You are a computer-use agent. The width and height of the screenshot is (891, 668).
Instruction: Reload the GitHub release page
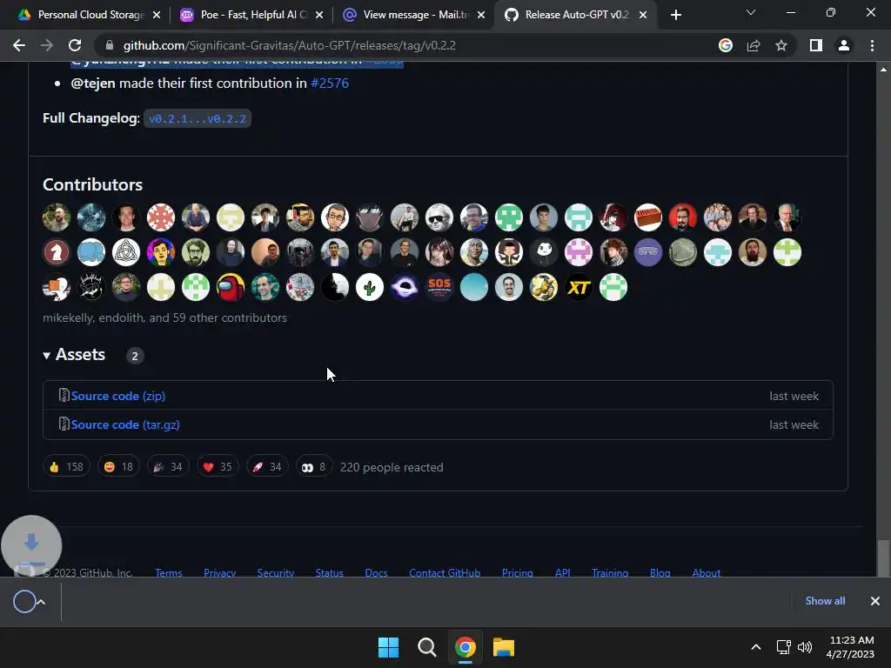pyautogui.click(x=75, y=45)
